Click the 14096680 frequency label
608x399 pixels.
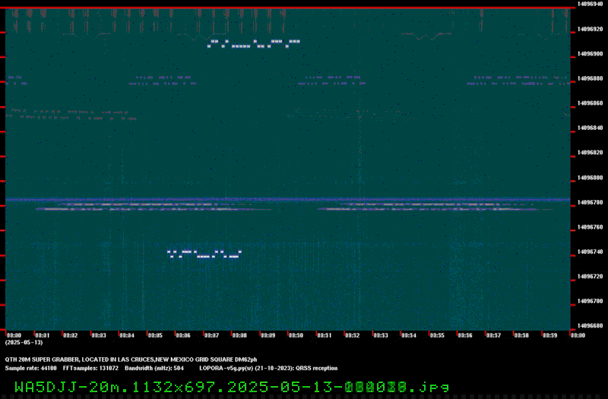click(591, 326)
